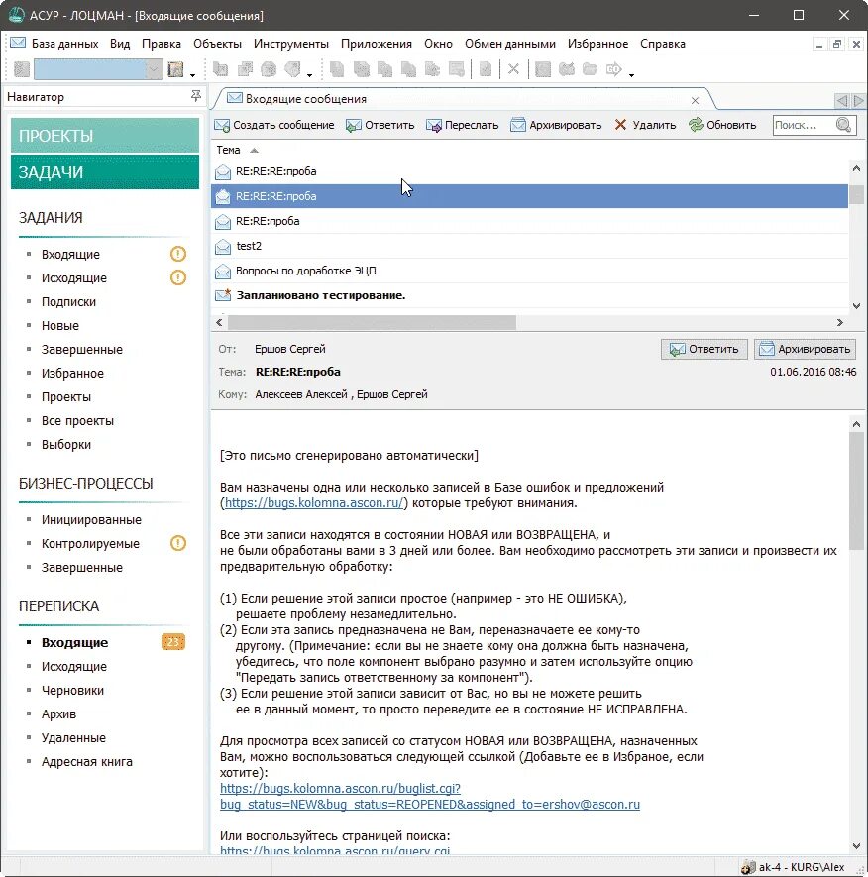The image size is (868, 877).
Task: Close the Входящие сообщения tab with its X
Action: point(695,101)
